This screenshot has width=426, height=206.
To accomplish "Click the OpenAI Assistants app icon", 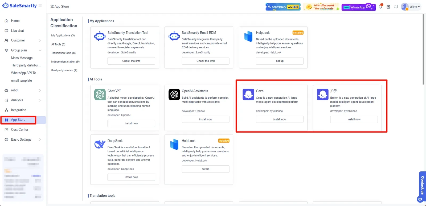I will [x=174, y=94].
